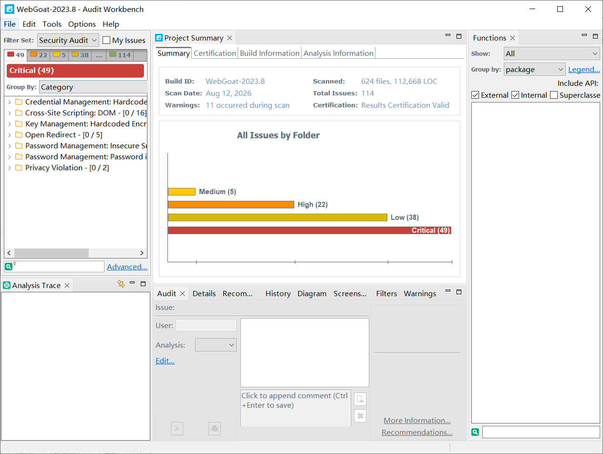Minimize the Analysis Trace panel
Screen dimensions: 603x454
132,283
